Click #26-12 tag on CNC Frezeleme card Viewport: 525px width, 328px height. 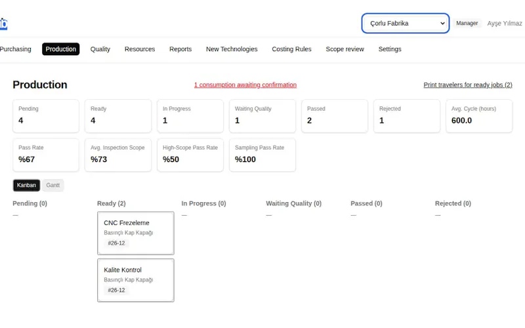click(116, 243)
